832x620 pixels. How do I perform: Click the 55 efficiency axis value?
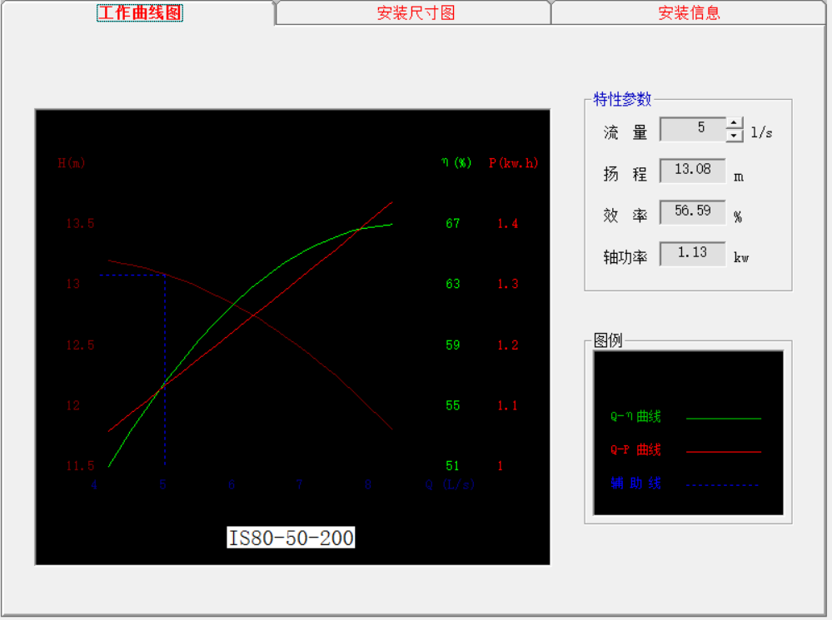pos(452,406)
